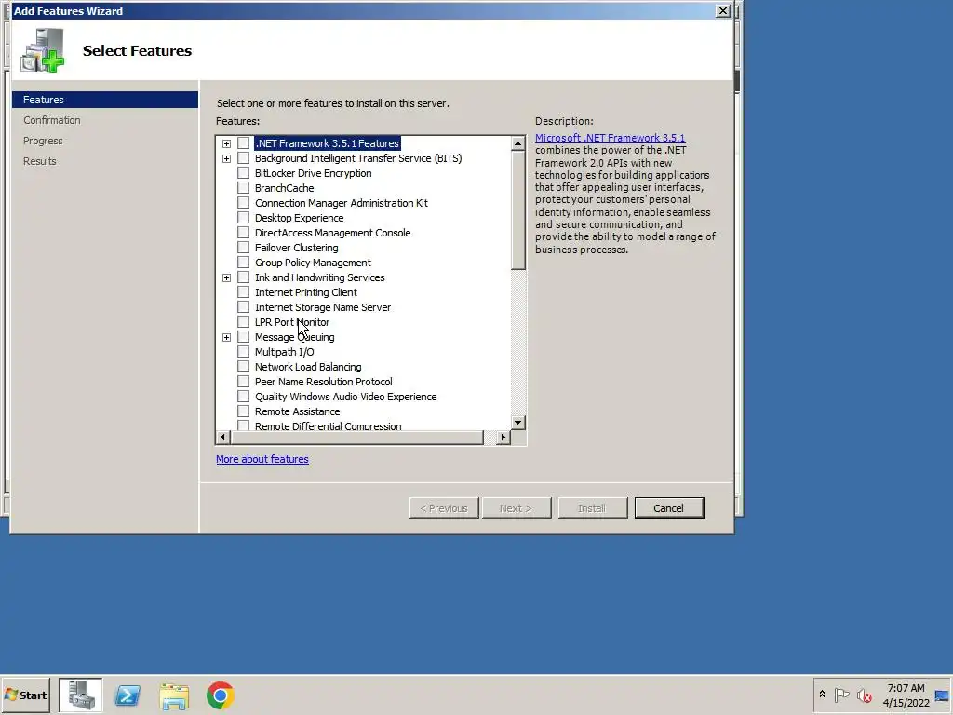Open Action Center flag icon
This screenshot has height=715, width=953.
(x=841, y=695)
